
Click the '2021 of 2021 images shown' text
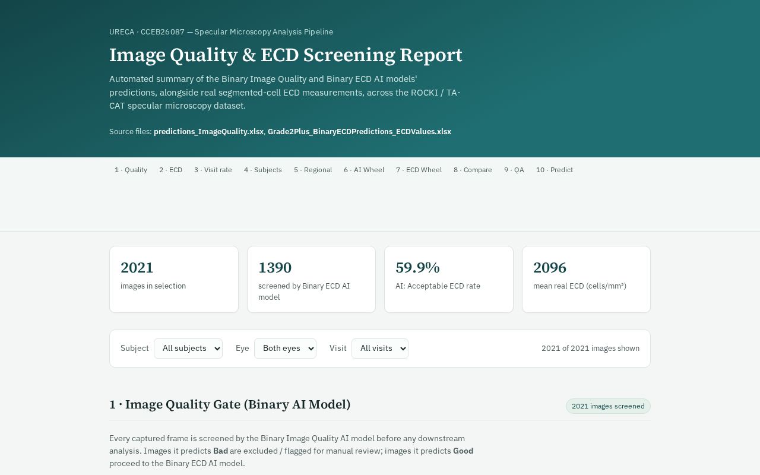(590, 349)
